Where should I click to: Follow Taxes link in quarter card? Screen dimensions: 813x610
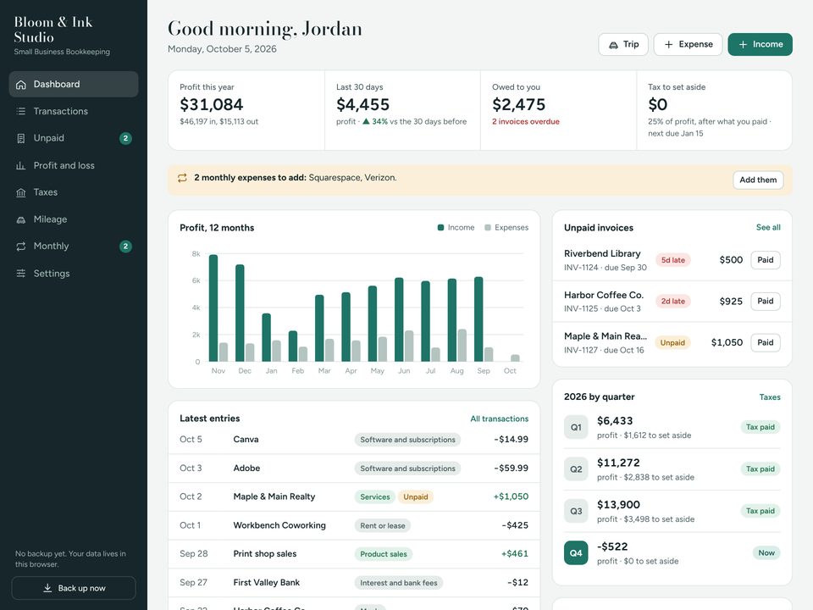tap(770, 396)
